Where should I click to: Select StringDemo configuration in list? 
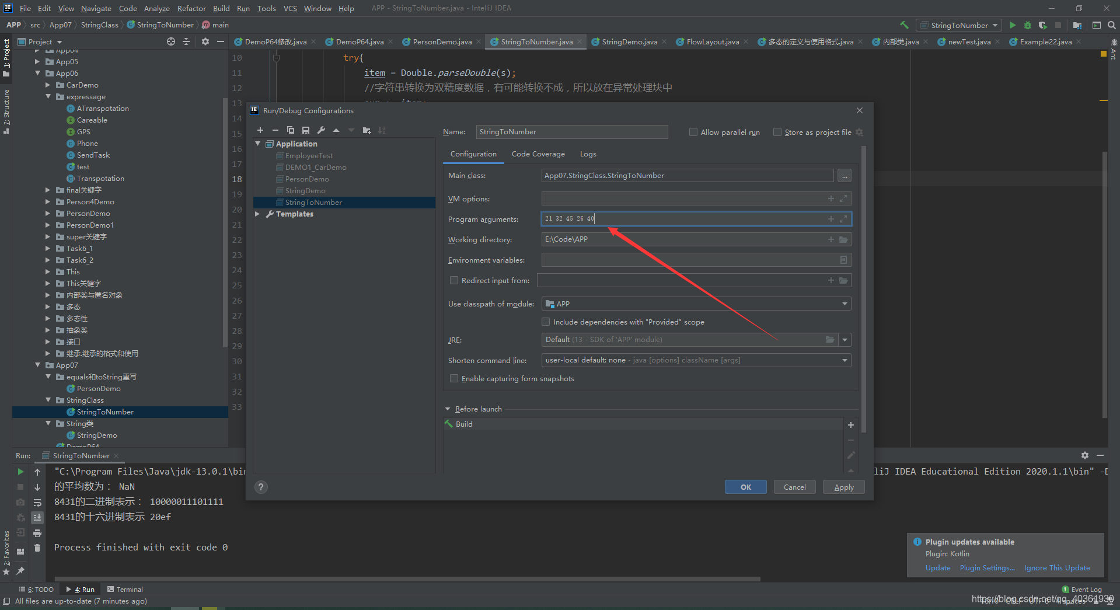305,191
